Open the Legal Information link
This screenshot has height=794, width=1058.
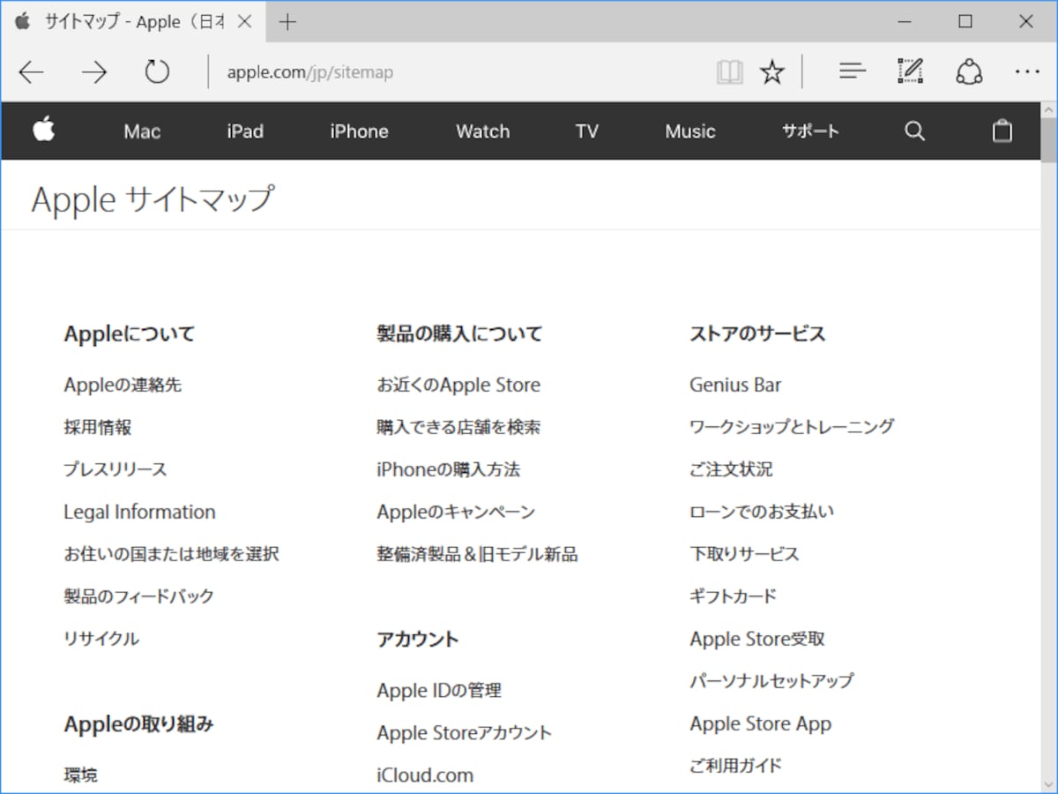[x=139, y=512]
